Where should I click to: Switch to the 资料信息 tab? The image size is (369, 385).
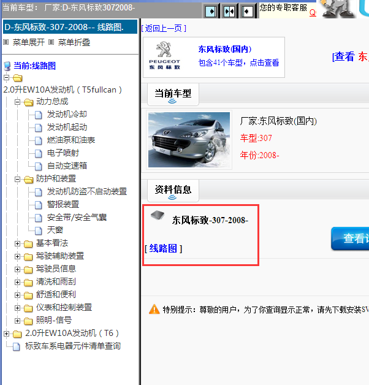[x=173, y=191]
